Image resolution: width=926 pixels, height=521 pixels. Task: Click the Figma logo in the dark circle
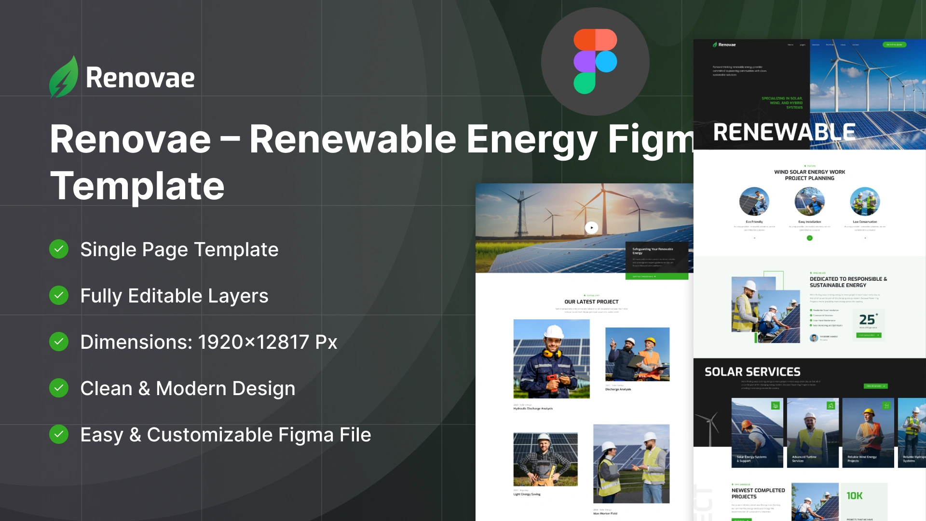(595, 61)
